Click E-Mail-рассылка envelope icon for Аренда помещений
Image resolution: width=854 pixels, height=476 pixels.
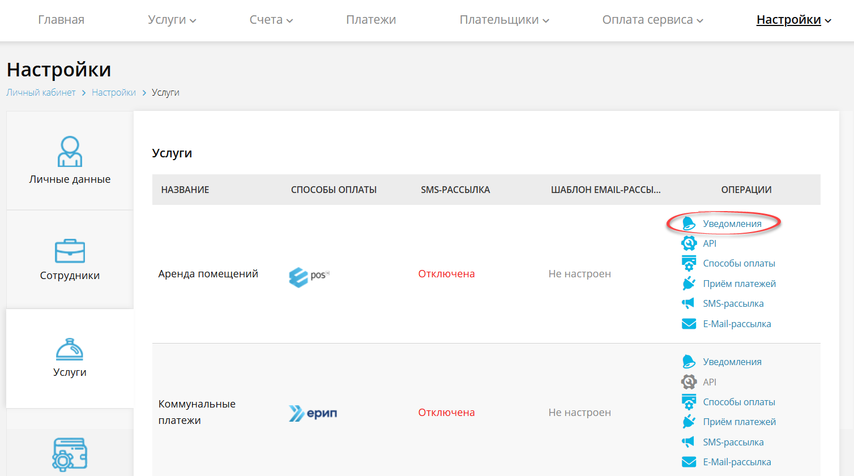coord(689,324)
